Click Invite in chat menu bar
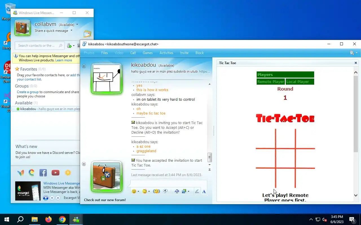Screen dimensions: 361x225 point(184,53)
